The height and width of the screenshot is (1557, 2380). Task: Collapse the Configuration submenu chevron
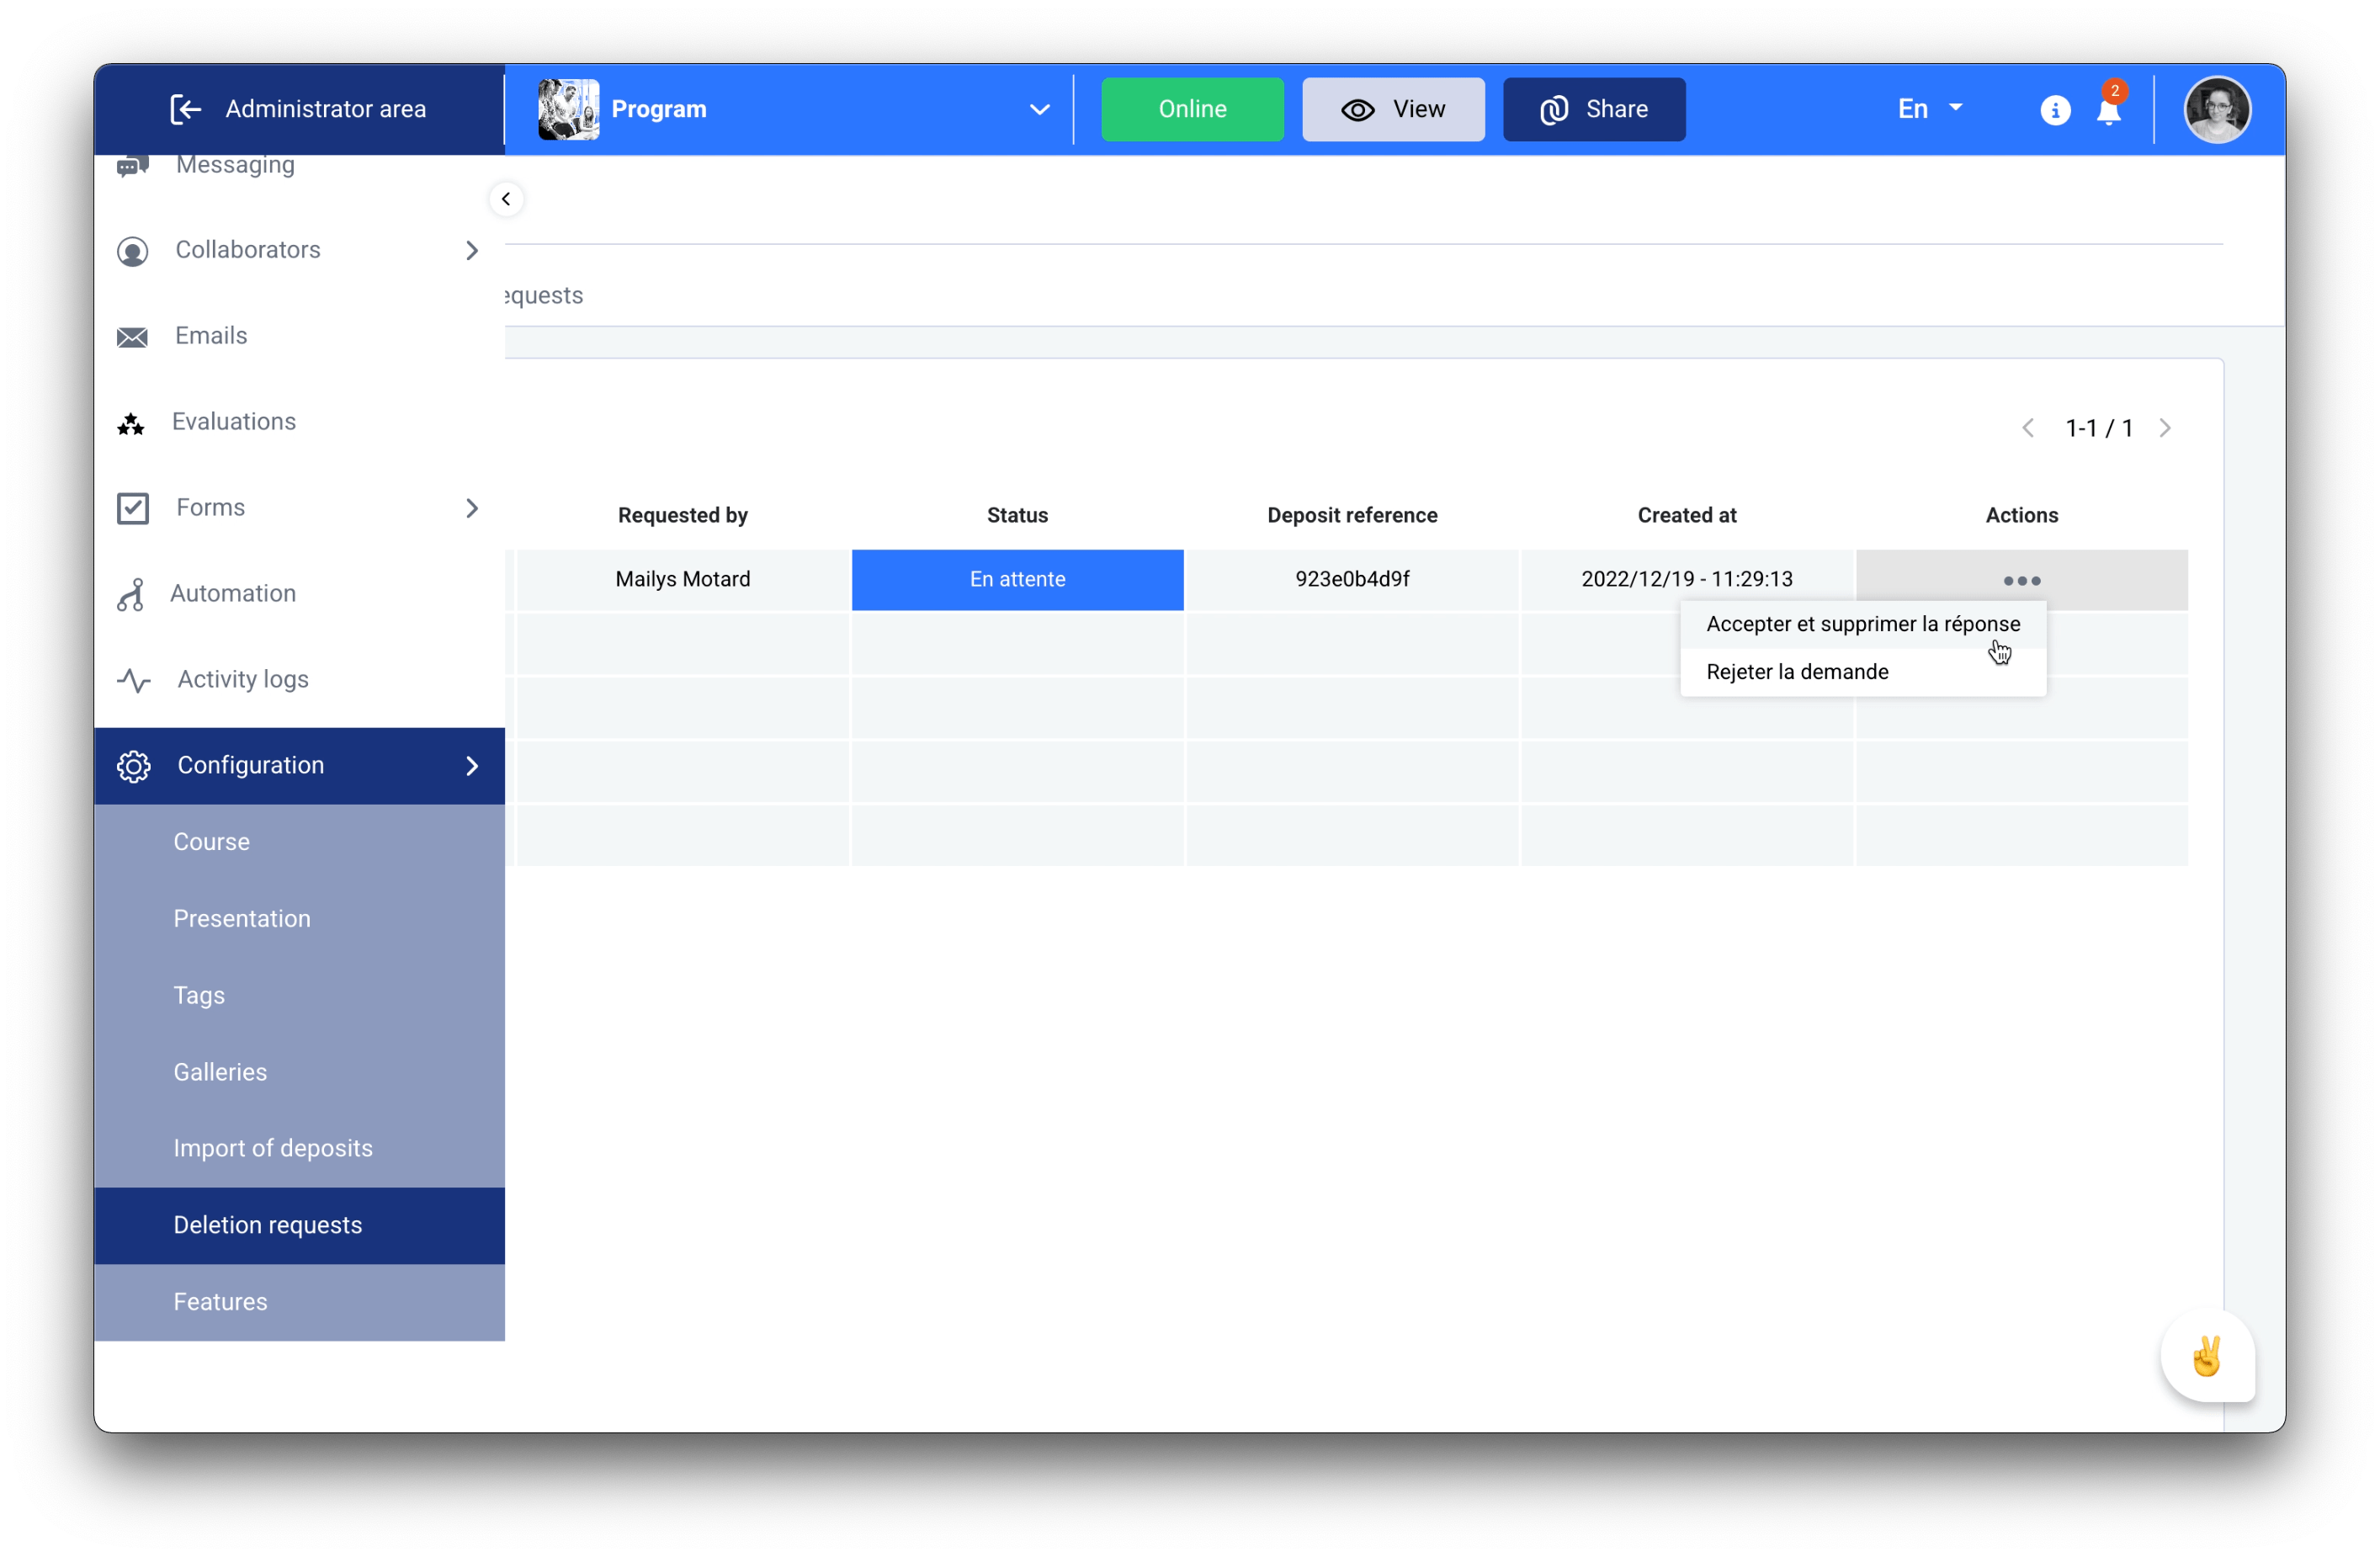click(x=472, y=766)
